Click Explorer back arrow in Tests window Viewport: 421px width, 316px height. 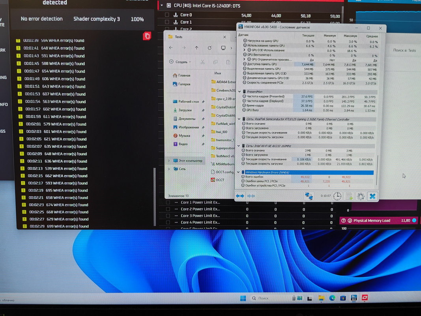click(x=171, y=47)
